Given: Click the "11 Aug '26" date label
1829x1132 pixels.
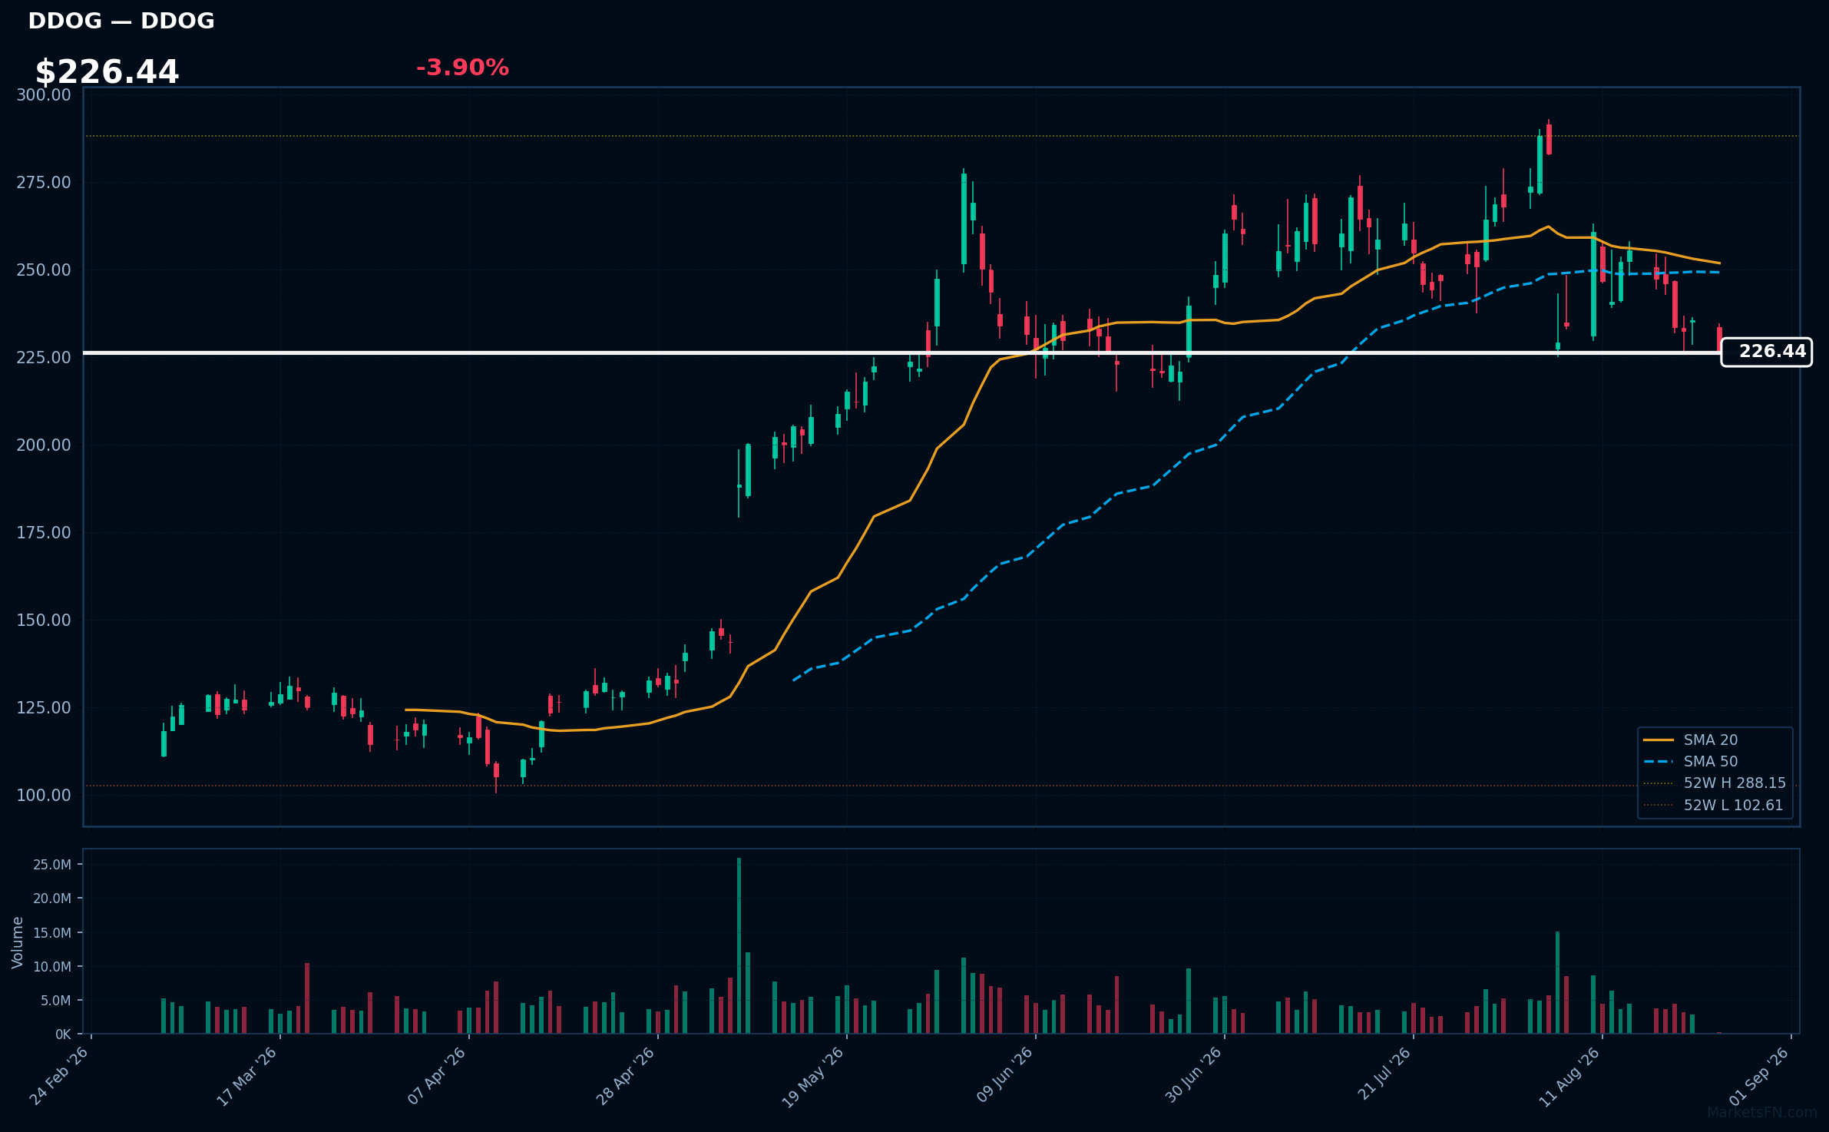Looking at the screenshot, I should coord(1569,1077).
